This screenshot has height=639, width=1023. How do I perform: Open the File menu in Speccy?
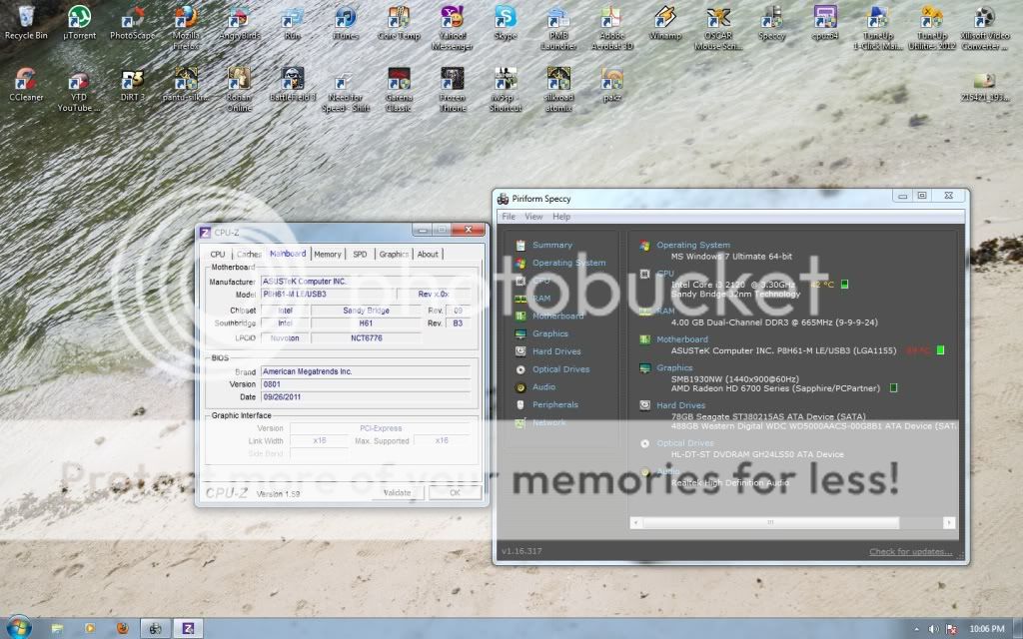point(509,217)
